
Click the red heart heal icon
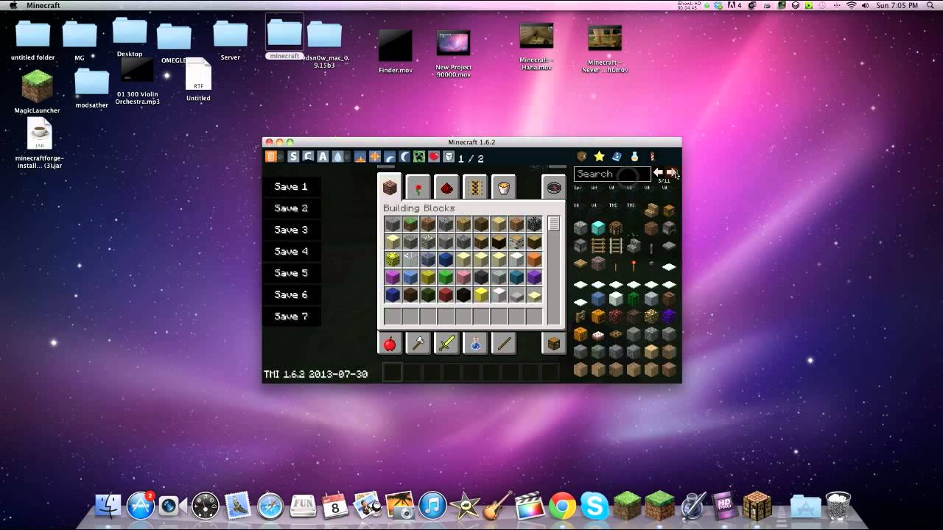(434, 156)
